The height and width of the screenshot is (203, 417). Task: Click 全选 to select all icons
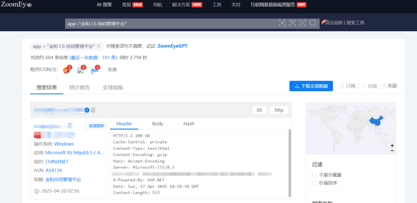[x=112, y=70]
